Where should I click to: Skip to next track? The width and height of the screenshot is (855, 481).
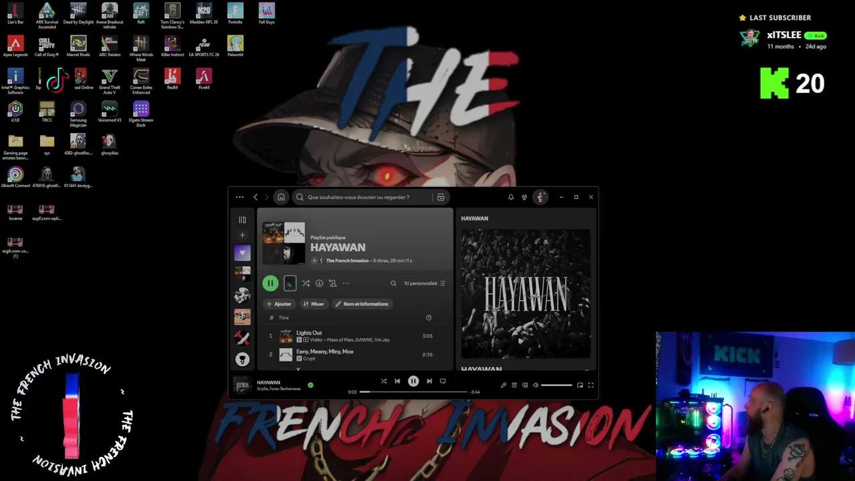pos(430,381)
